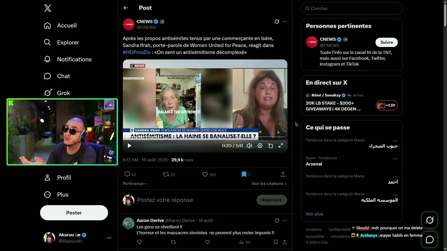447x251 pixels.
Task: Click Voir plus under trends
Action: tap(314, 214)
